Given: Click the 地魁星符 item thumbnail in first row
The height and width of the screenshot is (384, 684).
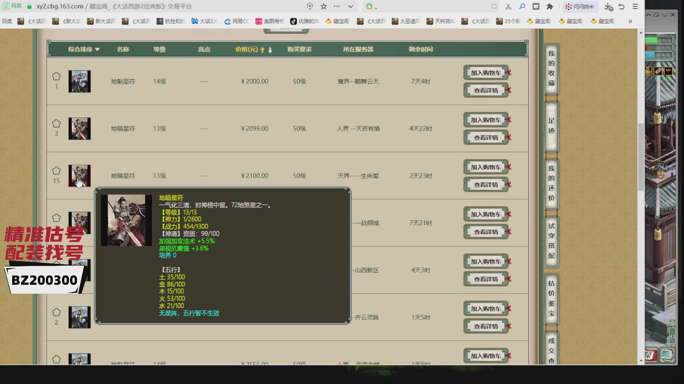Looking at the screenshot, I should [79, 81].
